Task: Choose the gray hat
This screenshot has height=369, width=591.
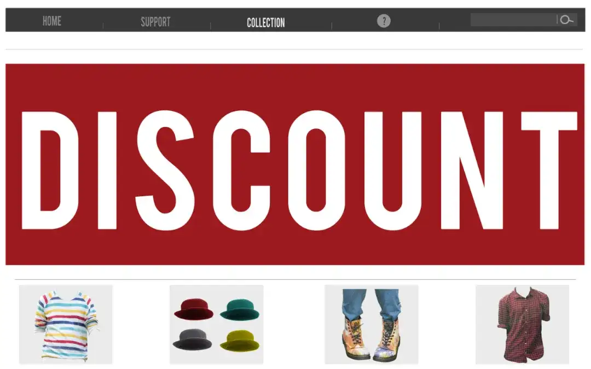Action: pos(193,339)
